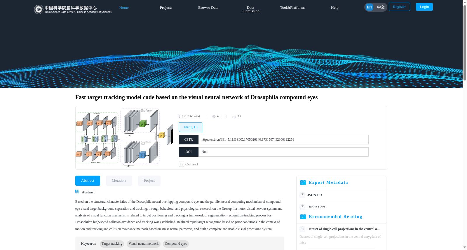Download Dublin Core metadata
This screenshot has width=467, height=250.
316,207
